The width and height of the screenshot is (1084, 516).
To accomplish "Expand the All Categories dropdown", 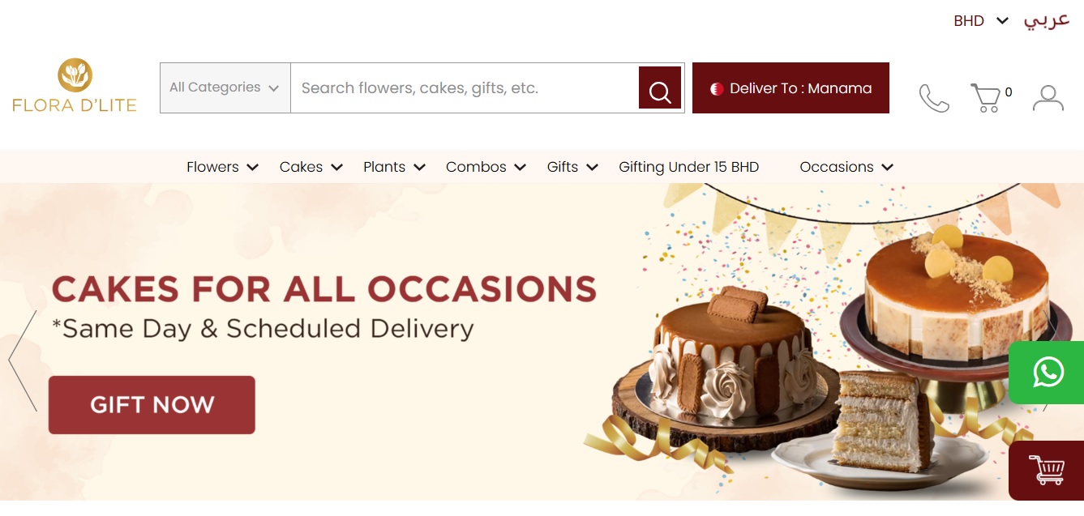I will point(225,87).
